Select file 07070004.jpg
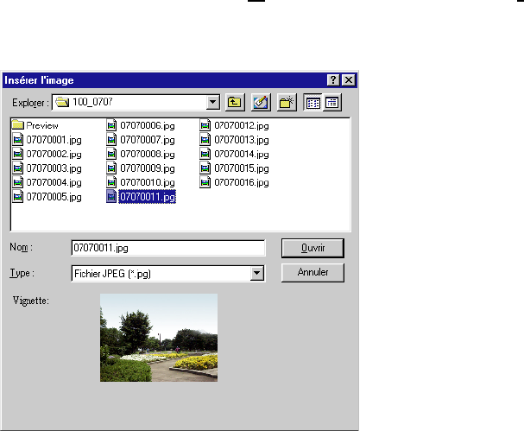Image resolution: width=524 pixels, height=431 pixels. pos(47,182)
